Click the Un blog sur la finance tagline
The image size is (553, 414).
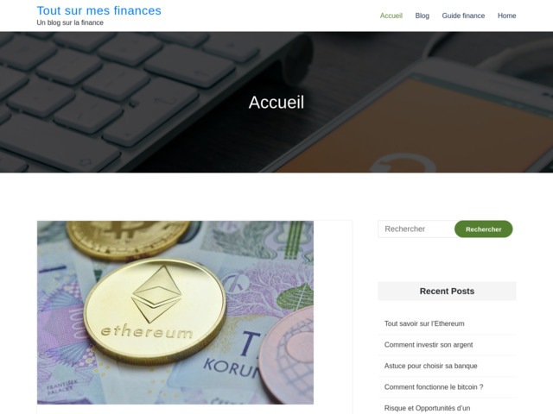pyautogui.click(x=70, y=22)
